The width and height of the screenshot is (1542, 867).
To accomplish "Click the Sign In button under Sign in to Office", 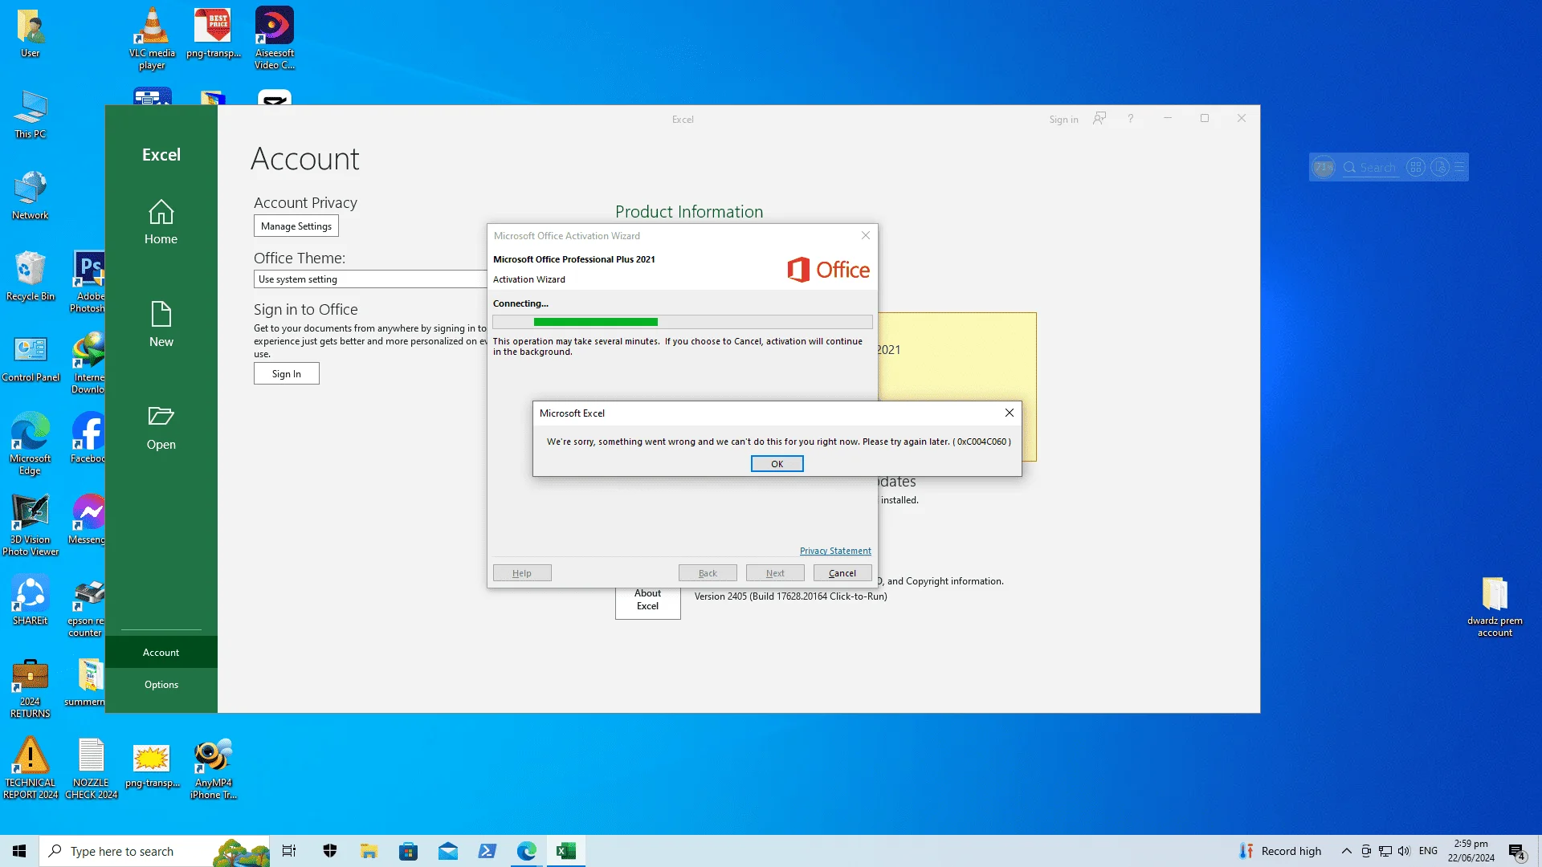I will tap(287, 374).
